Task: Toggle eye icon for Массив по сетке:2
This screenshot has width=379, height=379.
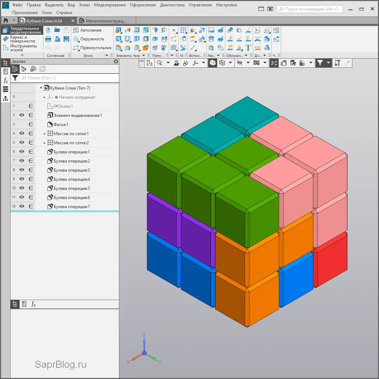Action: coord(22,143)
